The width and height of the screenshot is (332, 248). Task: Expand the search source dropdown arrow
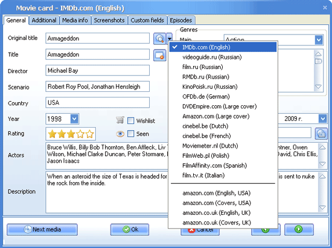(x=170, y=39)
